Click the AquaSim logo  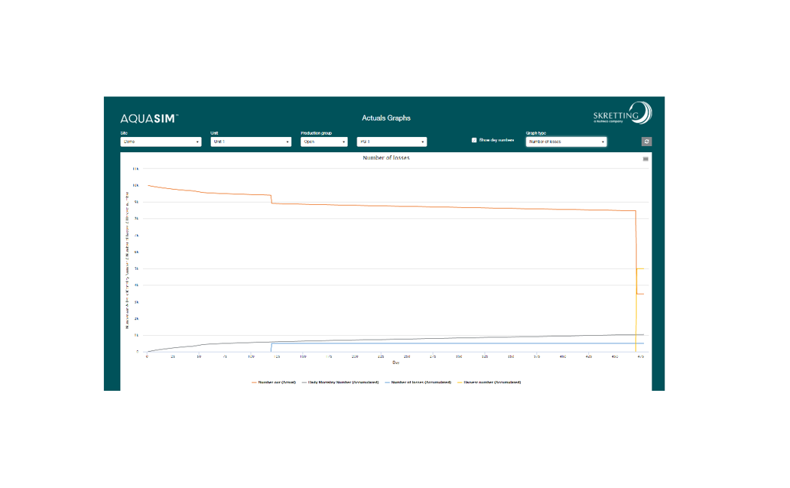[x=149, y=118]
